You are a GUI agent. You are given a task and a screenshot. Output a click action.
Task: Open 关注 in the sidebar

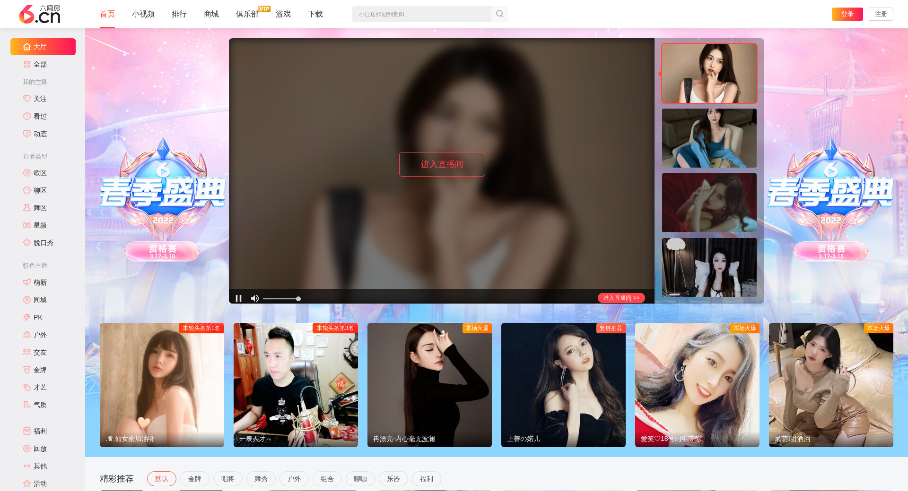pyautogui.click(x=40, y=99)
